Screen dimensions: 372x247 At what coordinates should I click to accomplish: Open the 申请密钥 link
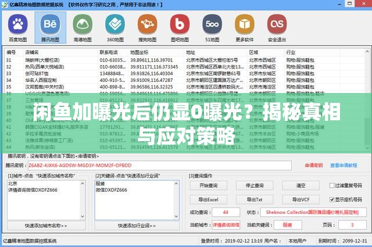[314, 166]
